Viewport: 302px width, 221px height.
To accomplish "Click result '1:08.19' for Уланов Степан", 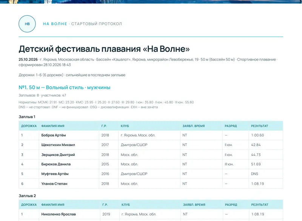I will (x=257, y=184).
